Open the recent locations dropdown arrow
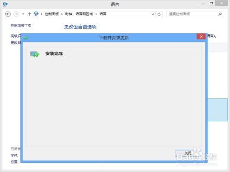Viewport: 230px width, 172px height. tap(23, 14)
